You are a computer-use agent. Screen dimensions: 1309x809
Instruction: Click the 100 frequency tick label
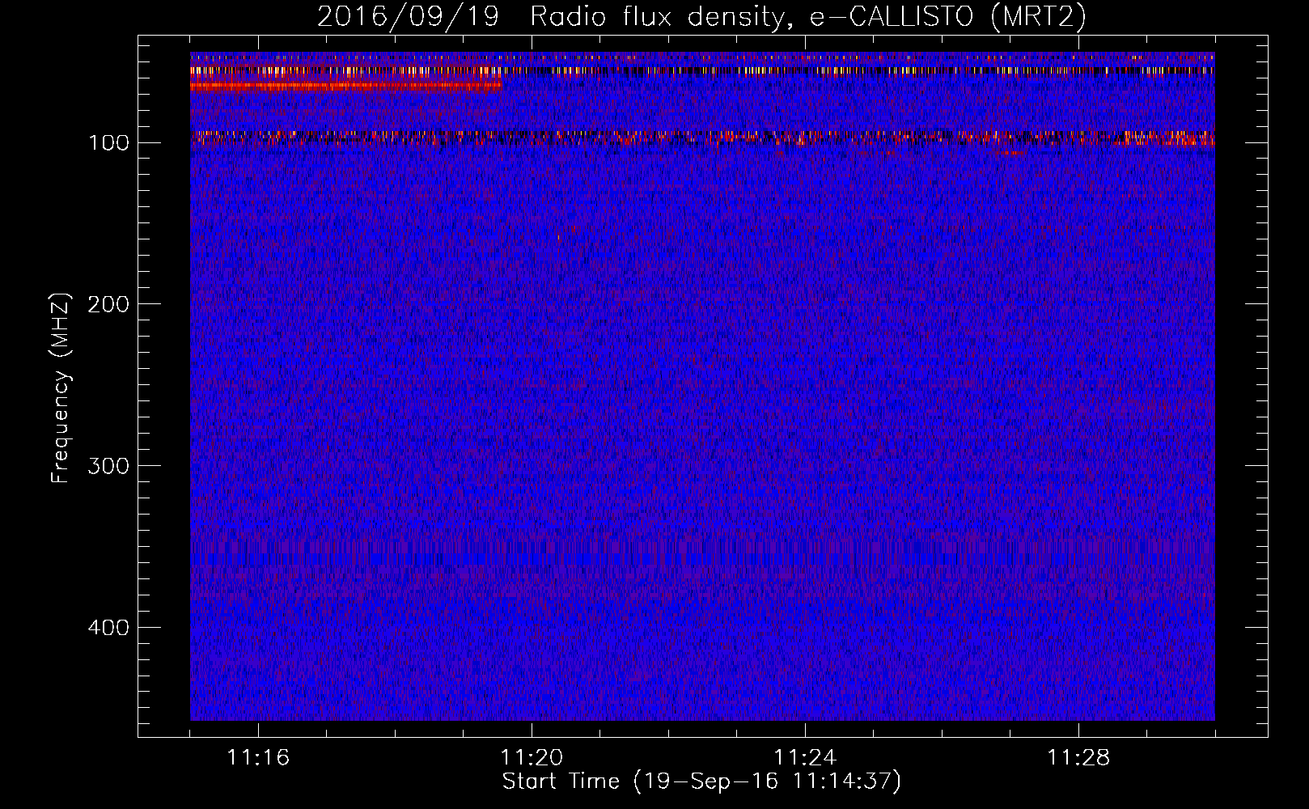click(x=108, y=143)
